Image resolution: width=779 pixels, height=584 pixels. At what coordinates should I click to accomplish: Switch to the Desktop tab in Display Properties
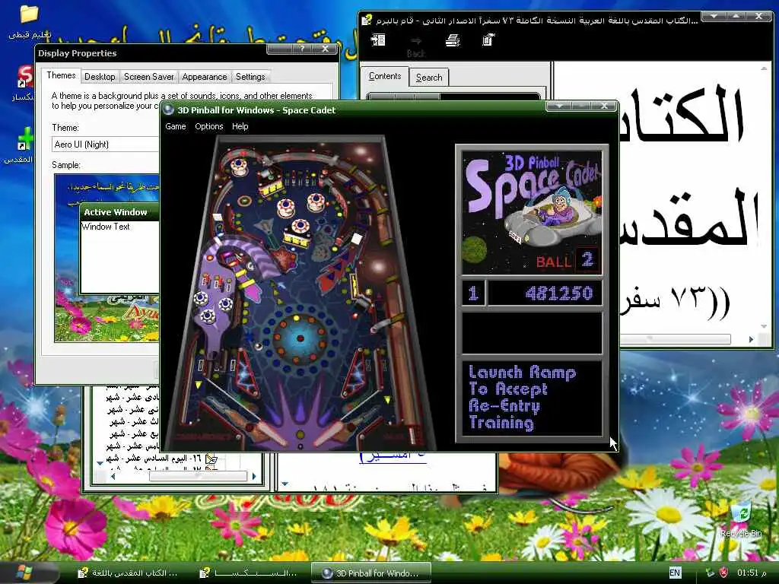[100, 77]
